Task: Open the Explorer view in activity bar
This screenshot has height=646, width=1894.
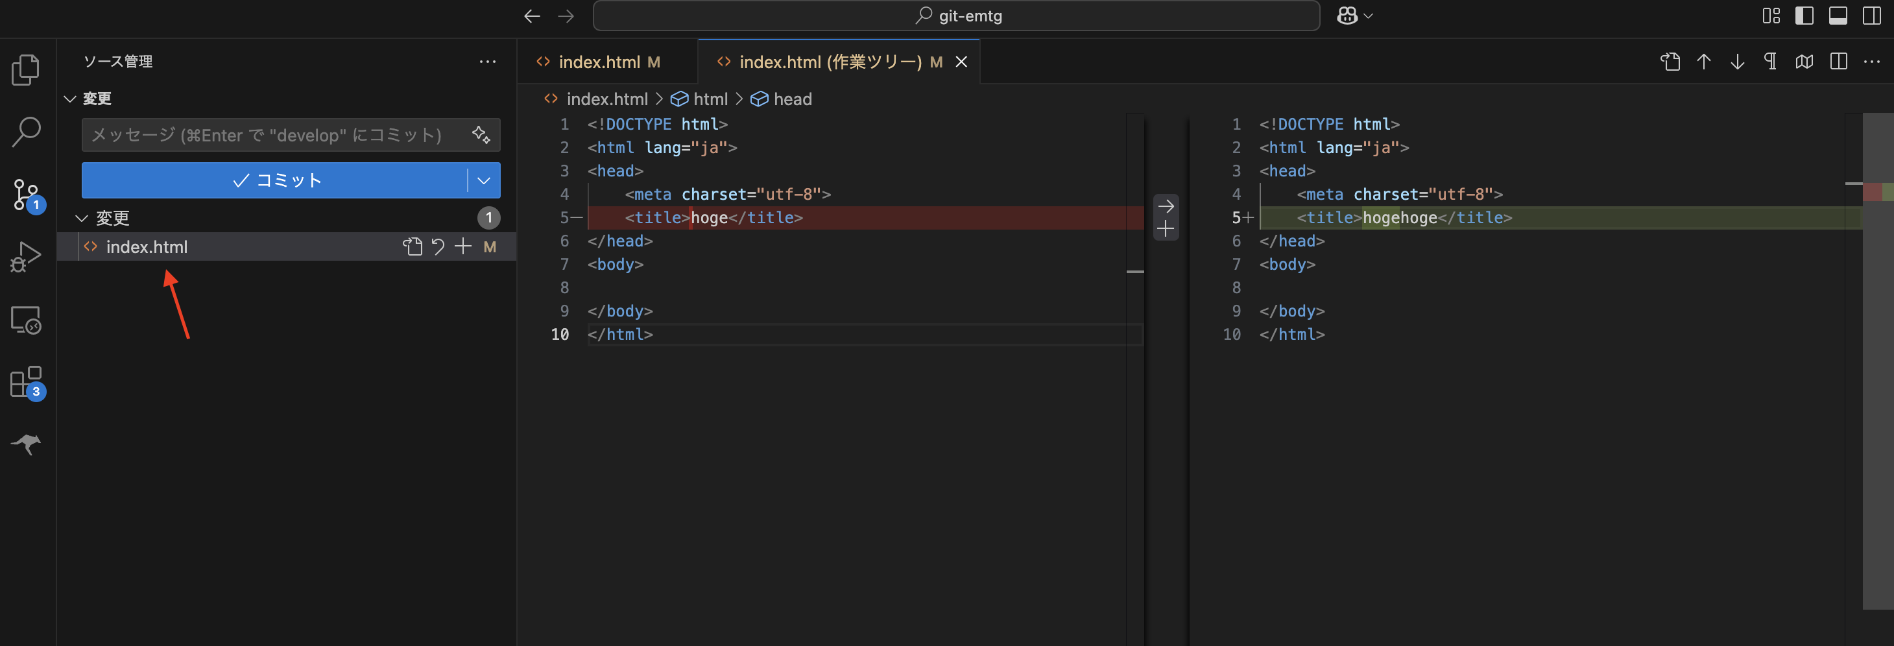Action: pos(27,70)
